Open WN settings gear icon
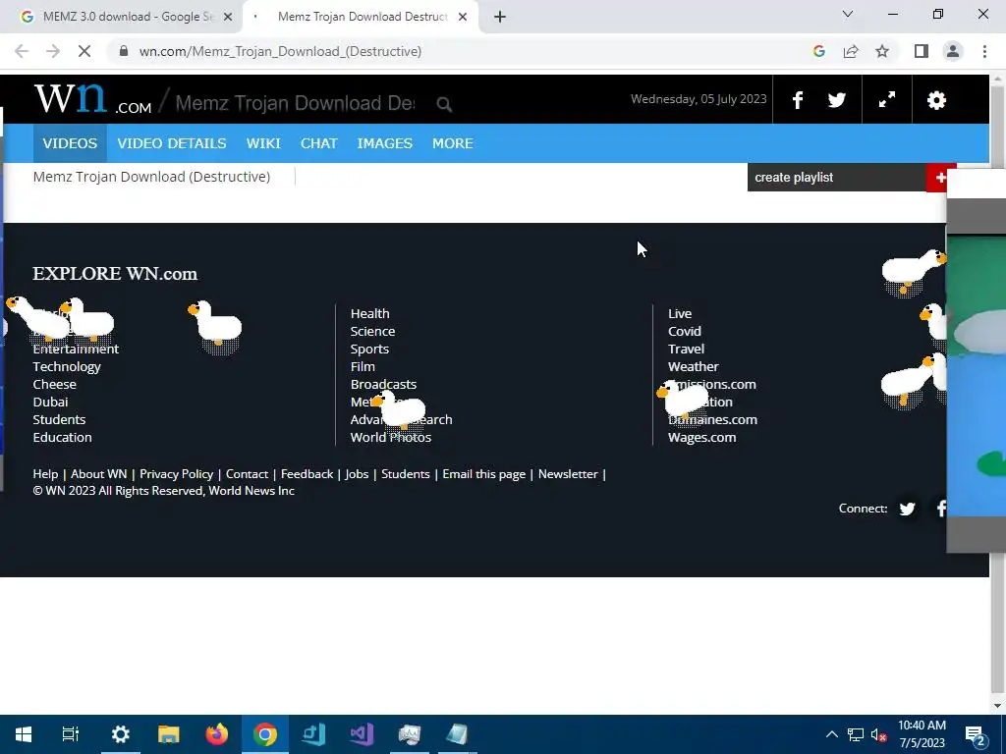Image resolution: width=1006 pixels, height=754 pixels. (936, 100)
